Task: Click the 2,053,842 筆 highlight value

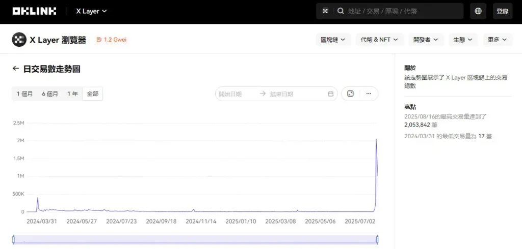Action: (x=421, y=125)
